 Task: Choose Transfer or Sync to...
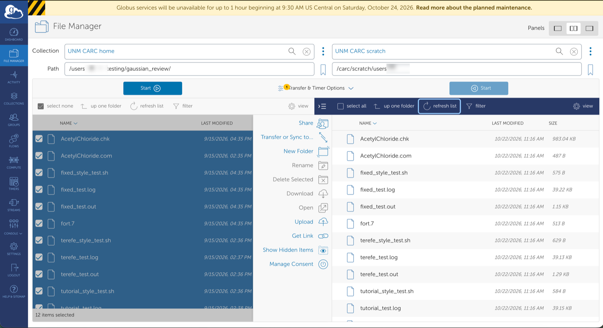(x=294, y=137)
